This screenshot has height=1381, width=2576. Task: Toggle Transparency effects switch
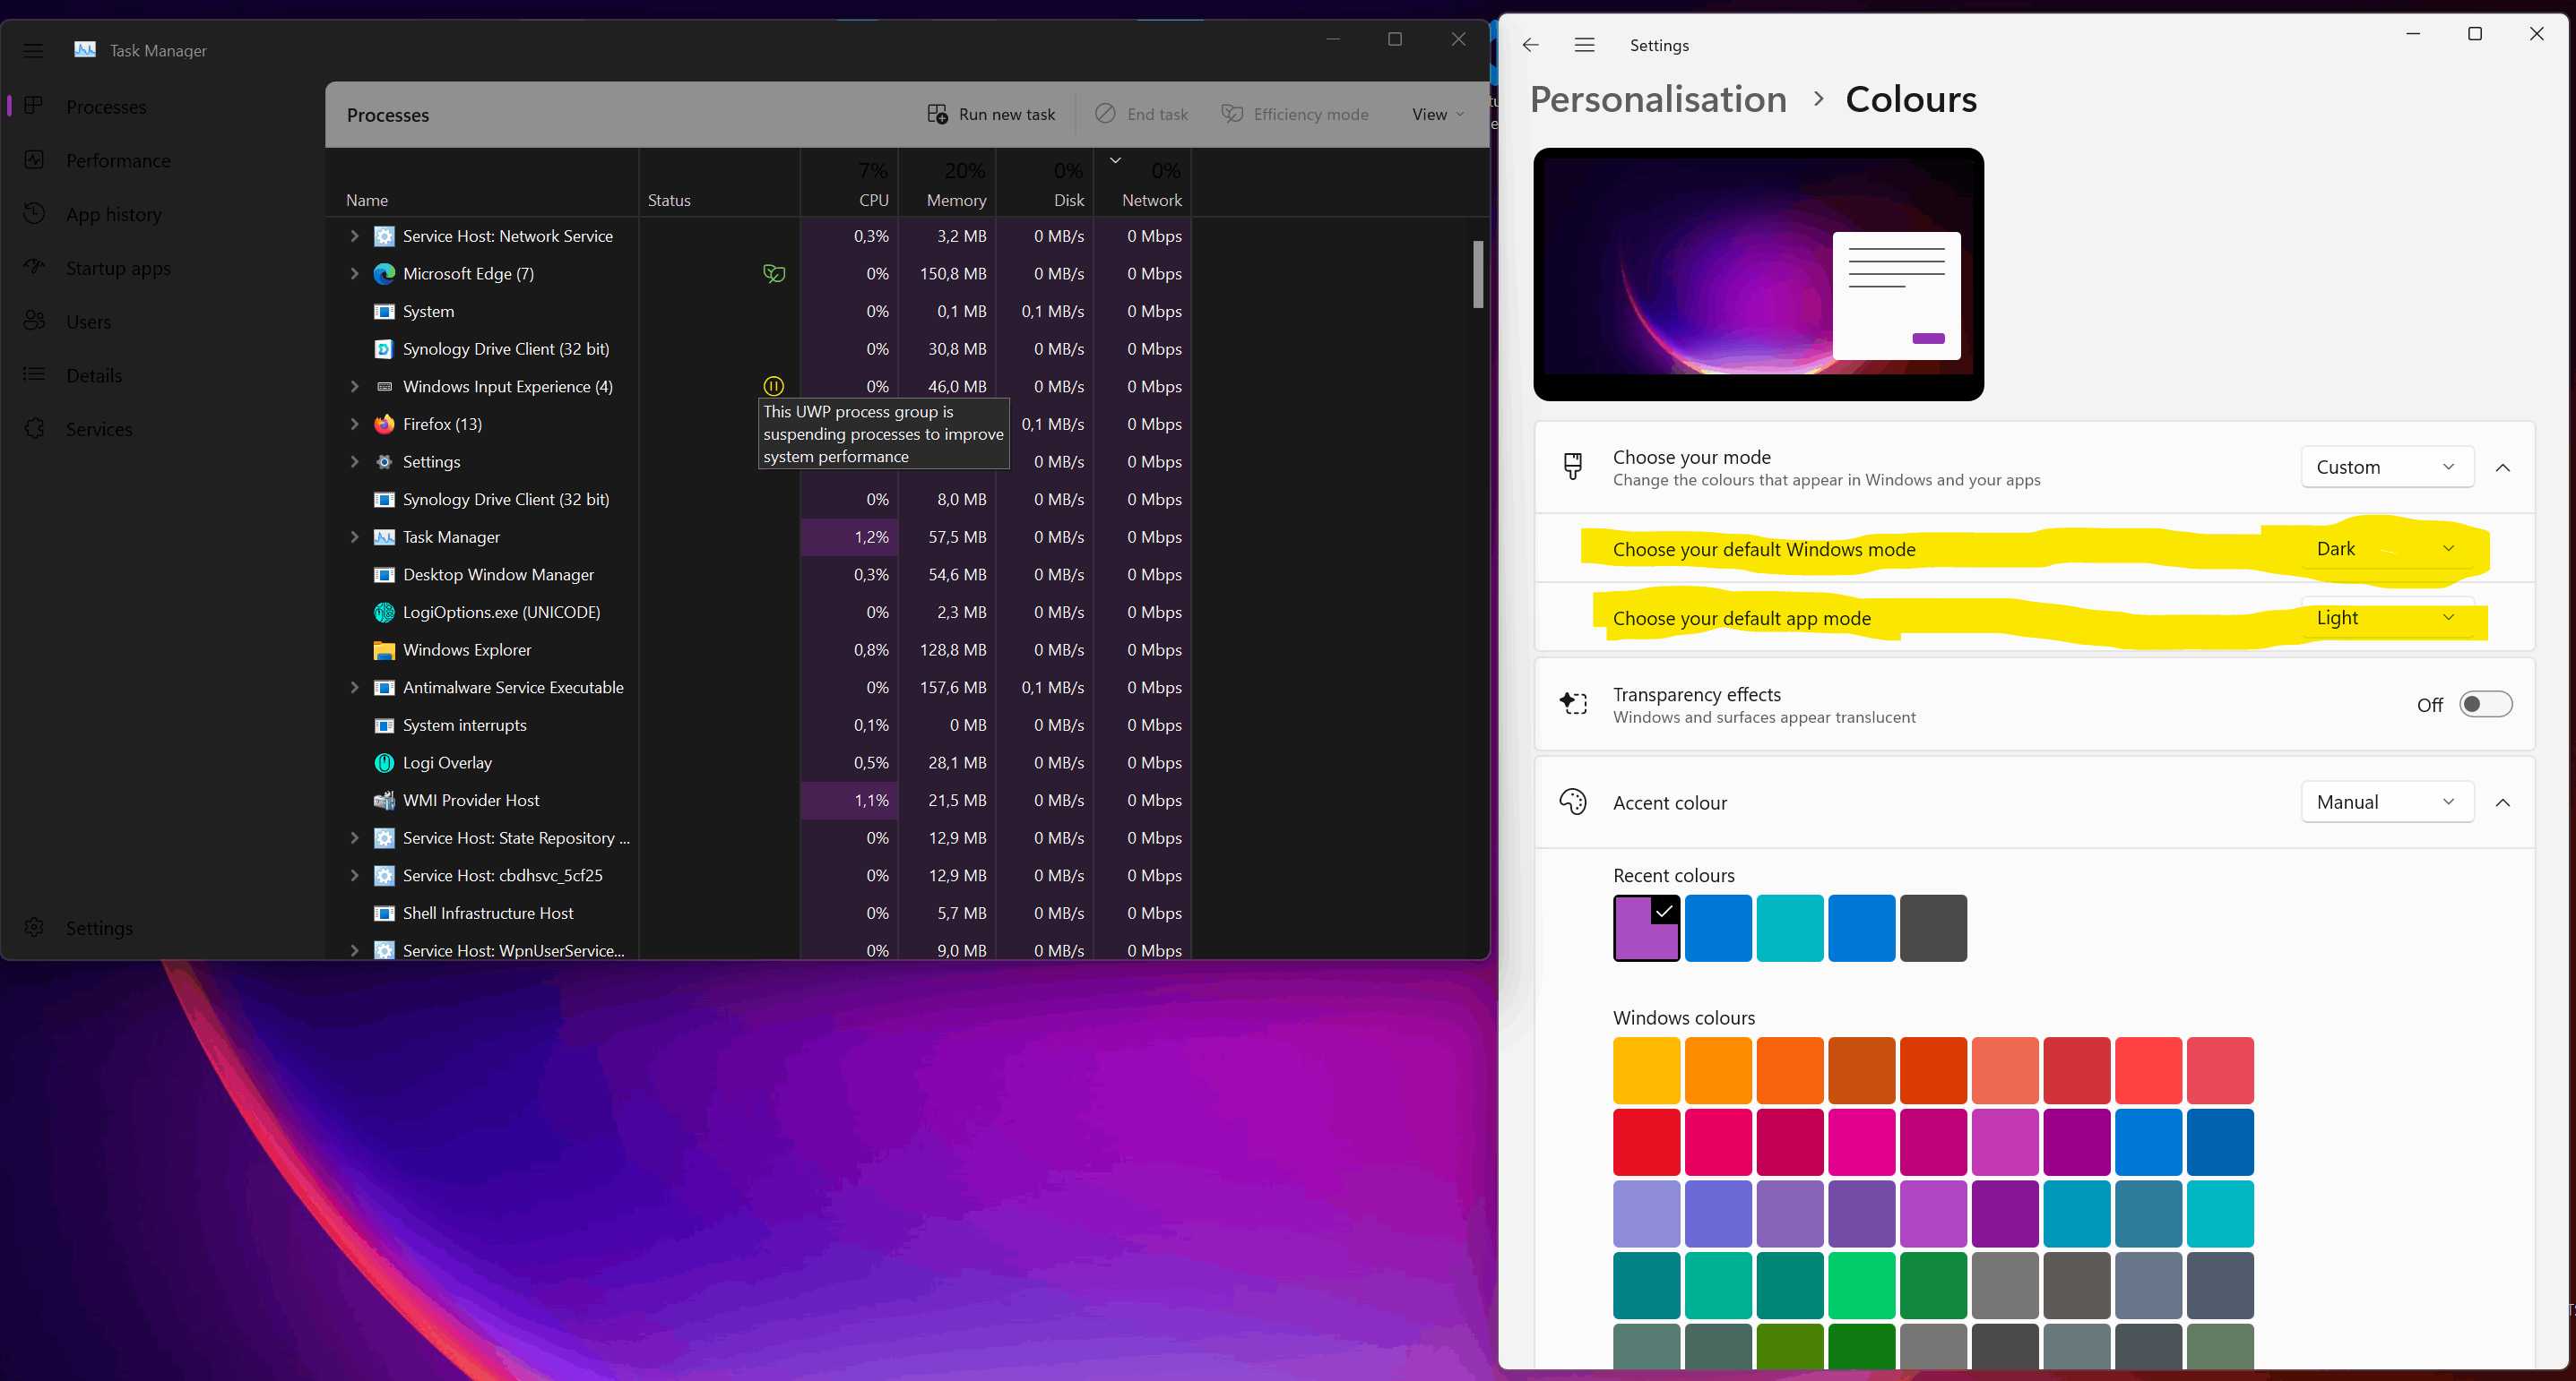pyautogui.click(x=2485, y=705)
